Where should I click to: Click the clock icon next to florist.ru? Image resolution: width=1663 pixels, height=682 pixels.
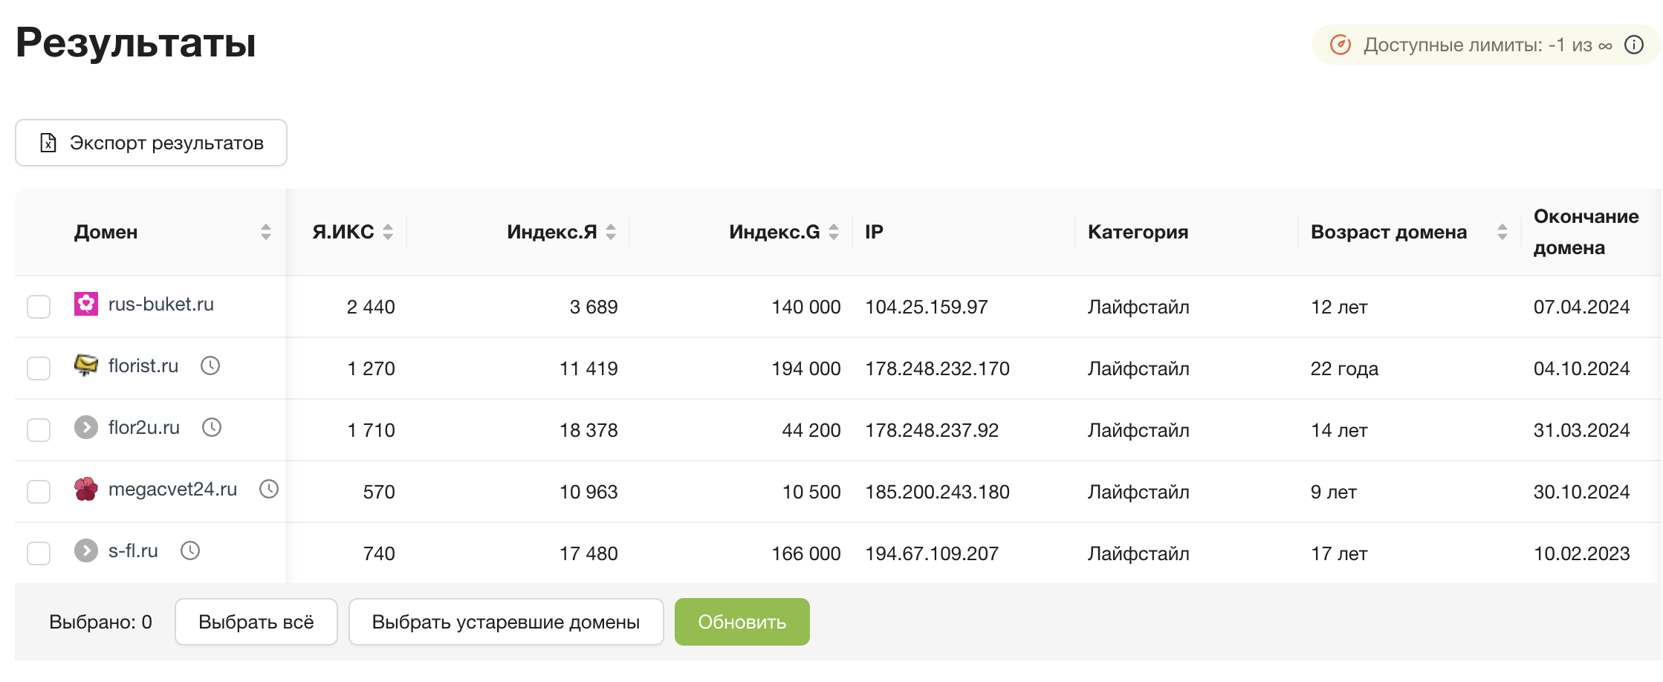click(x=210, y=366)
